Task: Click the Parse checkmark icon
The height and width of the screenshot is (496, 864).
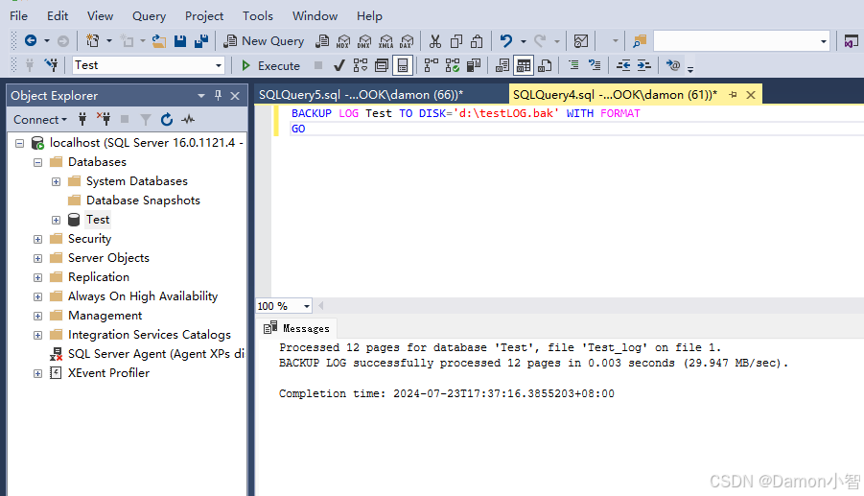Action: click(x=339, y=65)
